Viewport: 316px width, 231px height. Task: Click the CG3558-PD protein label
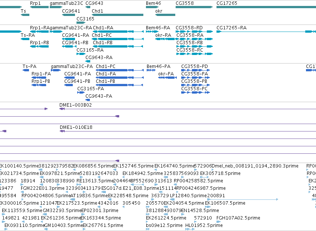195,66
